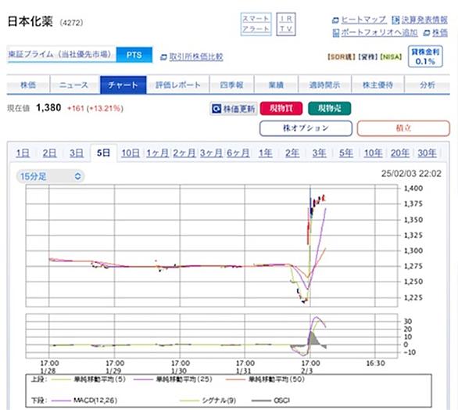
Task: Open the ヒートマップ link
Action: [x=364, y=20]
